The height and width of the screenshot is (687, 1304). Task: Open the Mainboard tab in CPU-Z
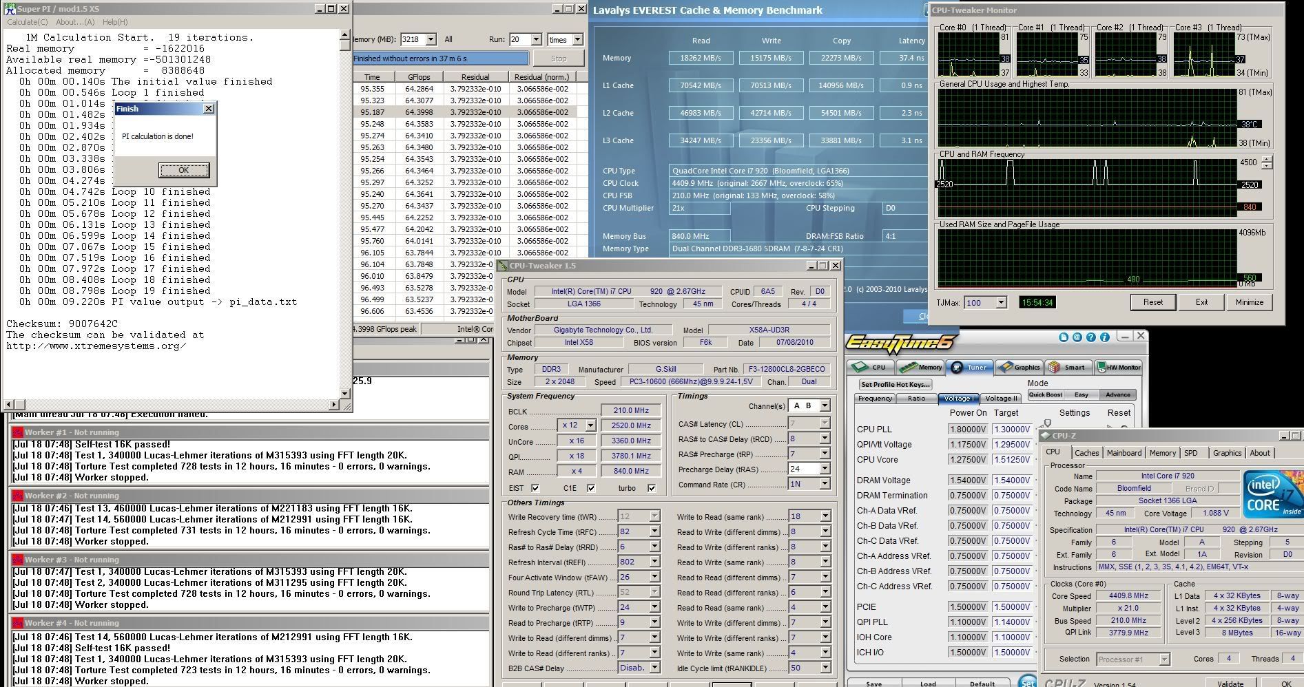(x=1124, y=453)
